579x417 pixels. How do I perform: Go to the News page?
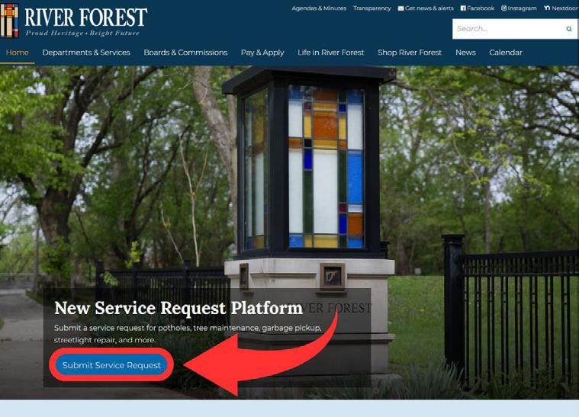pyautogui.click(x=465, y=53)
